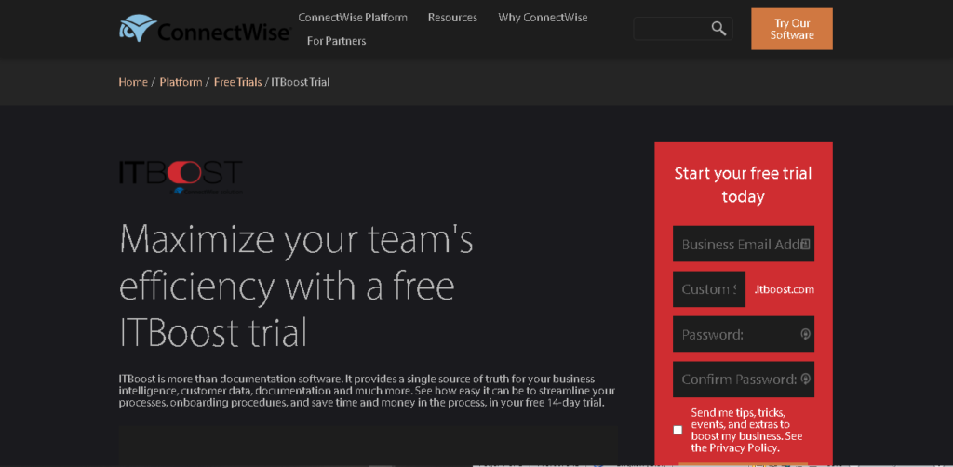Viewport: 953px width, 467px height.
Task: Focus the Password field
Action: click(744, 334)
